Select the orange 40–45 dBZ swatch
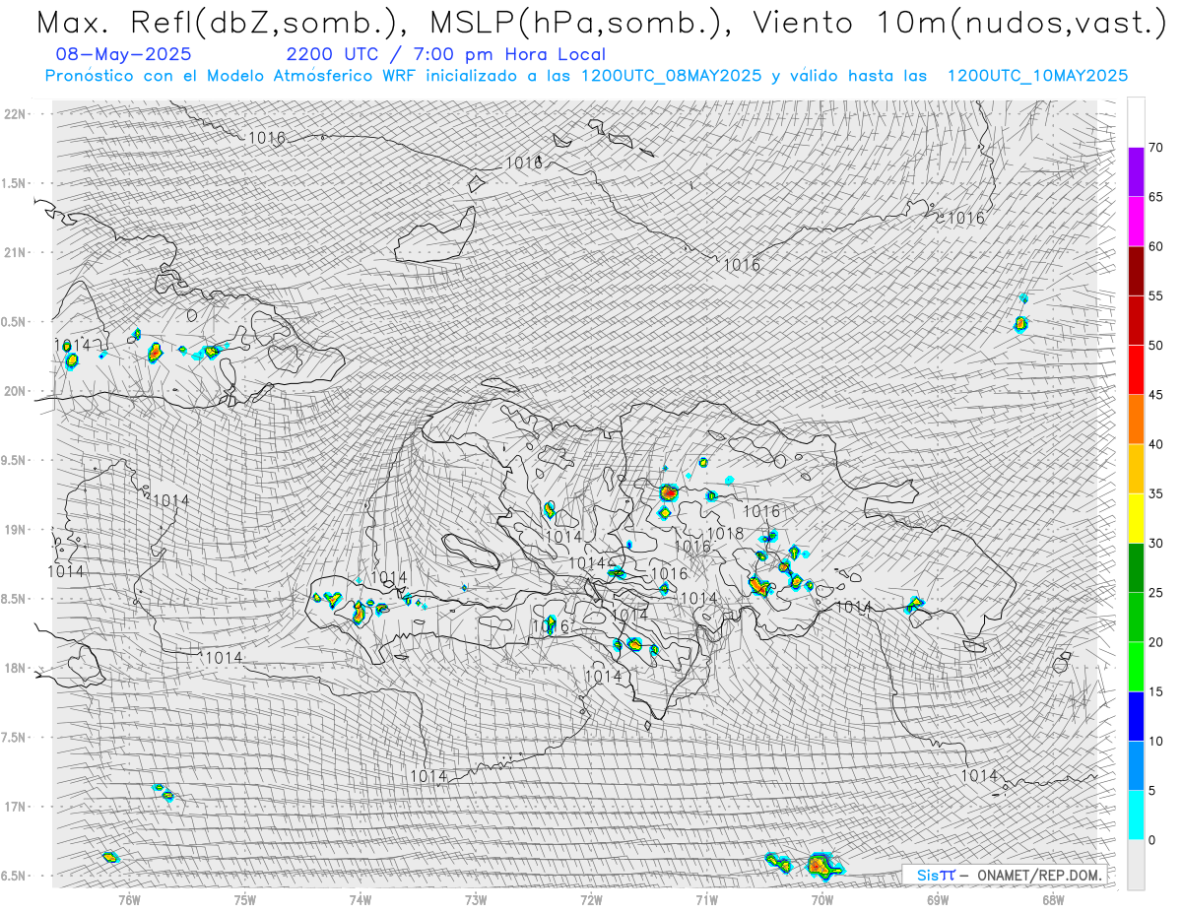 (x=1136, y=420)
